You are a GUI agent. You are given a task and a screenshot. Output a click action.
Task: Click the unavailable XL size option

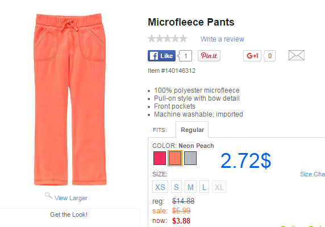(219, 187)
